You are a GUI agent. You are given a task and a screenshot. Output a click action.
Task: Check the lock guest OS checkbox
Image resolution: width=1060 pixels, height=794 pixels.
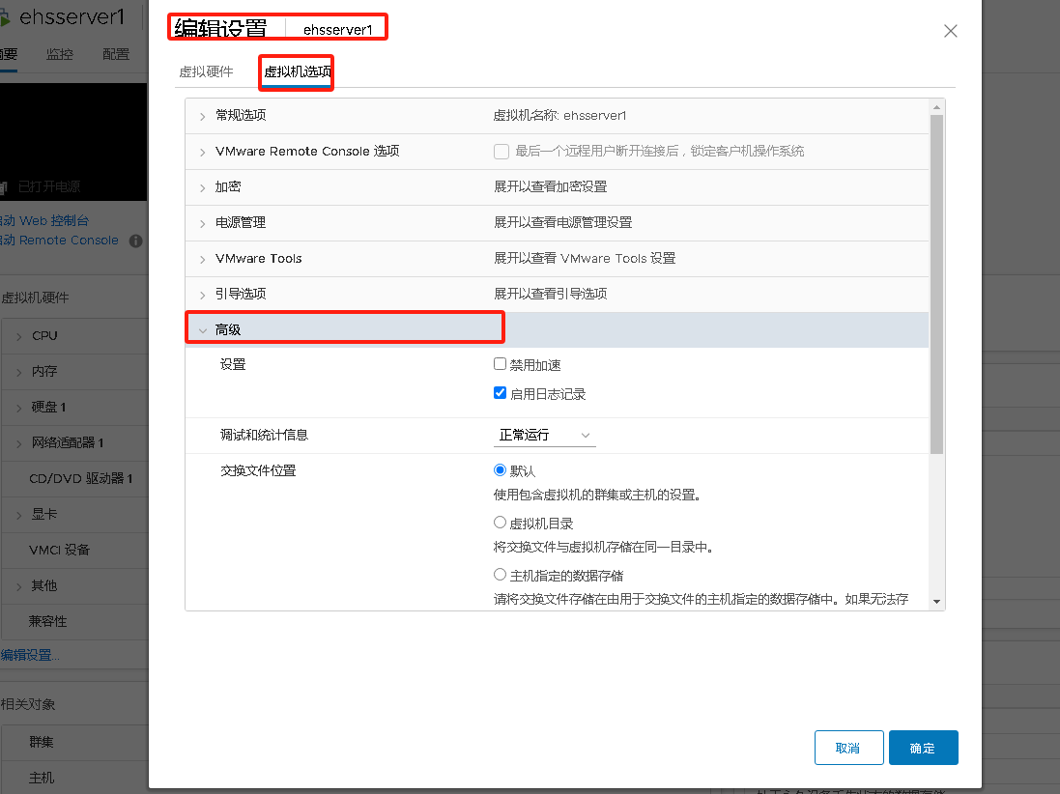point(501,152)
